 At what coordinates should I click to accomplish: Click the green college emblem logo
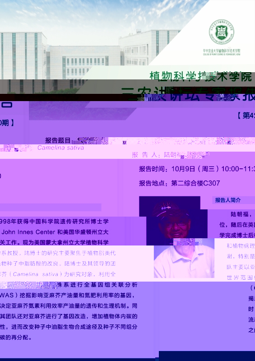221,32
